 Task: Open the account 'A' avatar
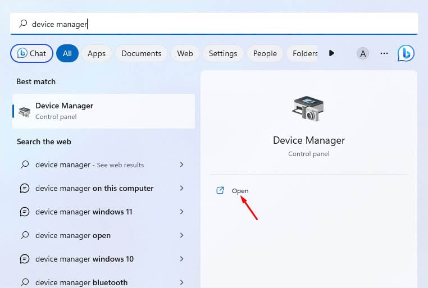click(x=363, y=53)
